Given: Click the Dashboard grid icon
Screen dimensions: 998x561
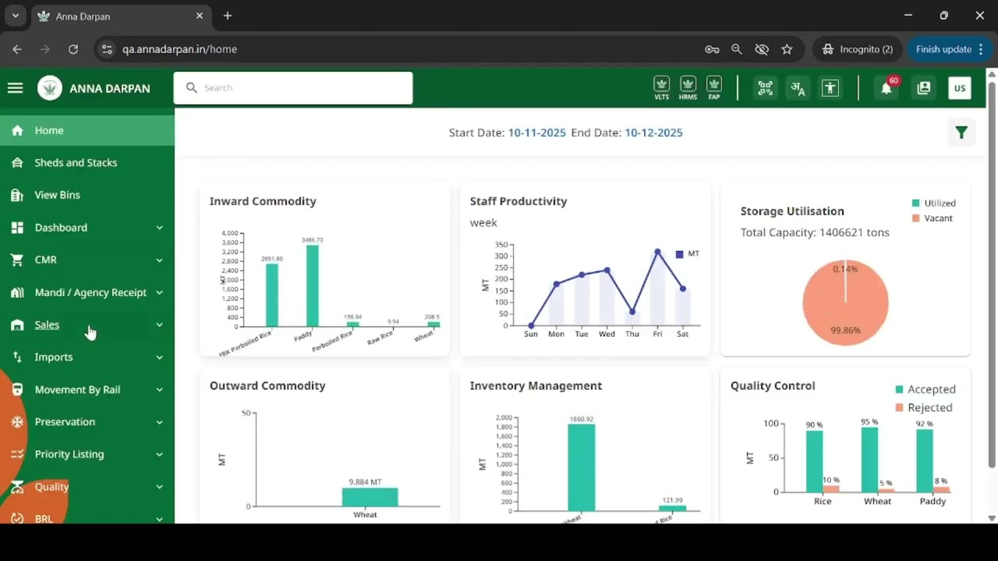Looking at the screenshot, I should point(17,228).
